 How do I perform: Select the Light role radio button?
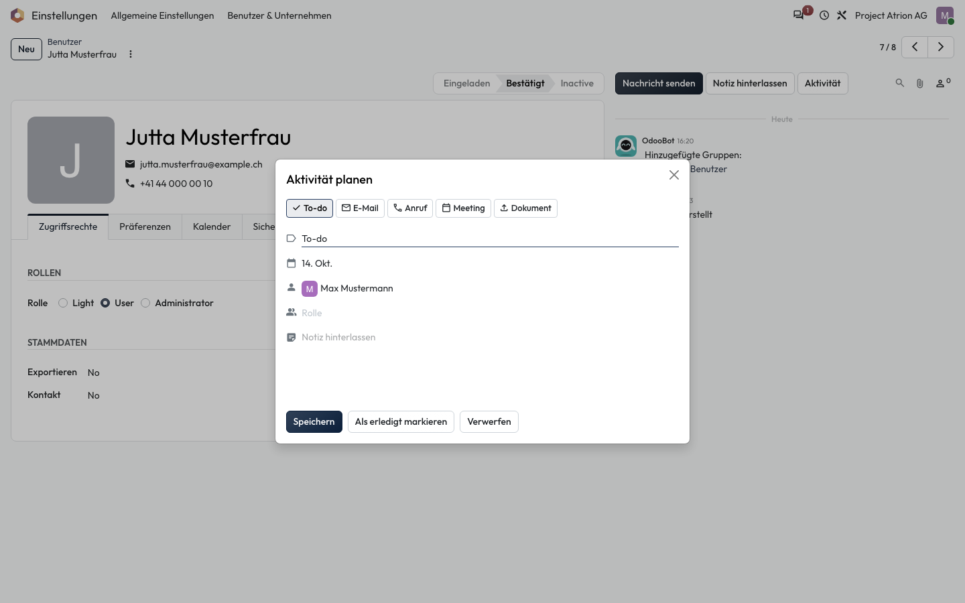pyautogui.click(x=63, y=303)
